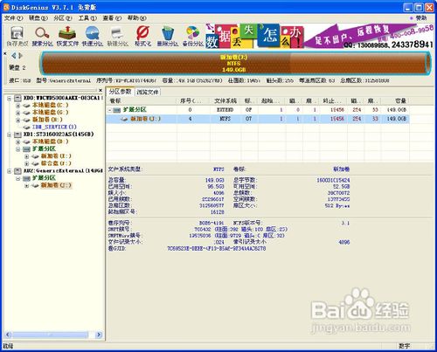Close the disk bar pane with x
437x352 pixels.
[x=5, y=53]
